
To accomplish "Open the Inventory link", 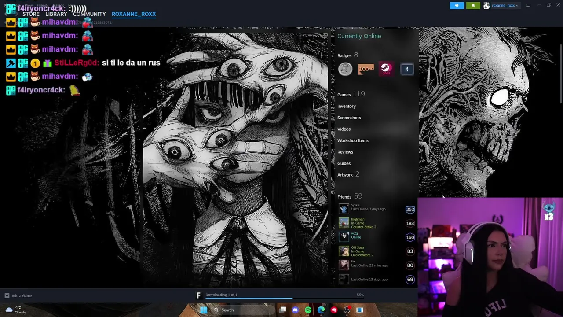I will click(x=347, y=106).
